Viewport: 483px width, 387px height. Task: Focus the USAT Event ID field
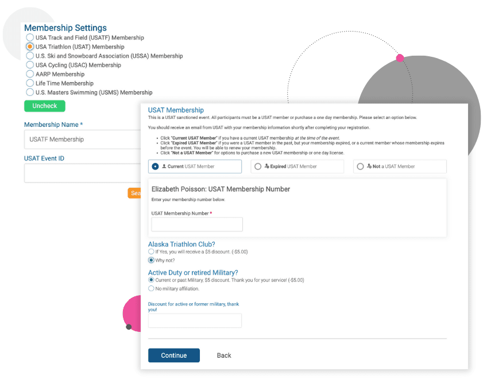83,173
